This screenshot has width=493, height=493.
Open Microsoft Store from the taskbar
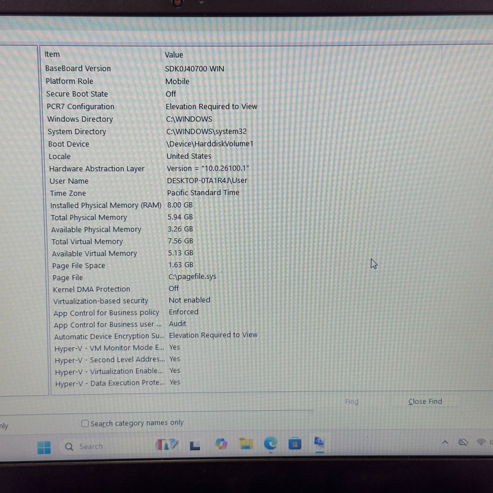click(x=295, y=444)
